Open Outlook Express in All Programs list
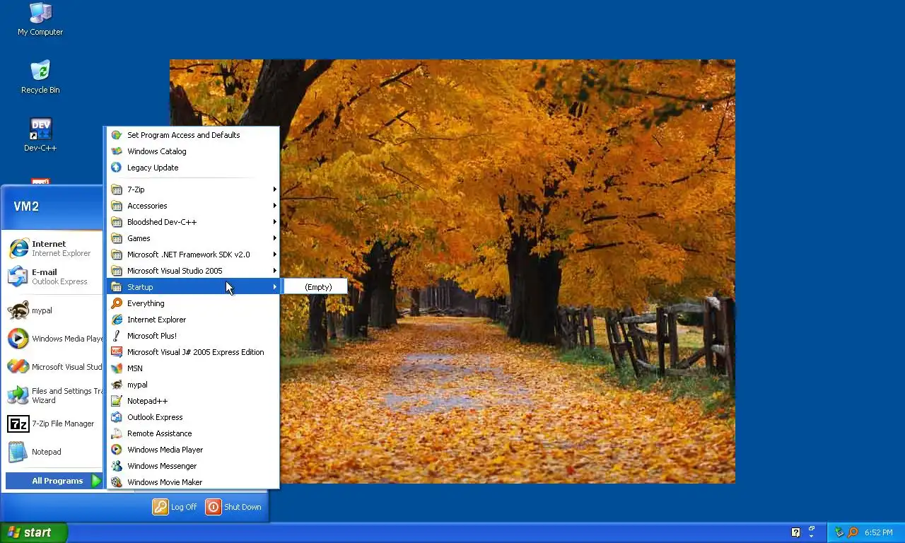905x543 pixels. 192,417
